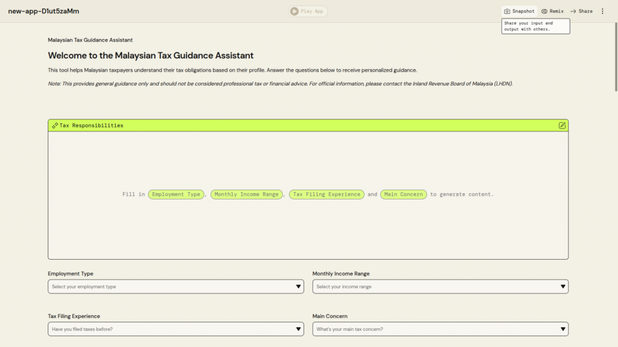Take a Snapshot using the camera icon
The height and width of the screenshot is (347, 618).
pyautogui.click(x=508, y=11)
